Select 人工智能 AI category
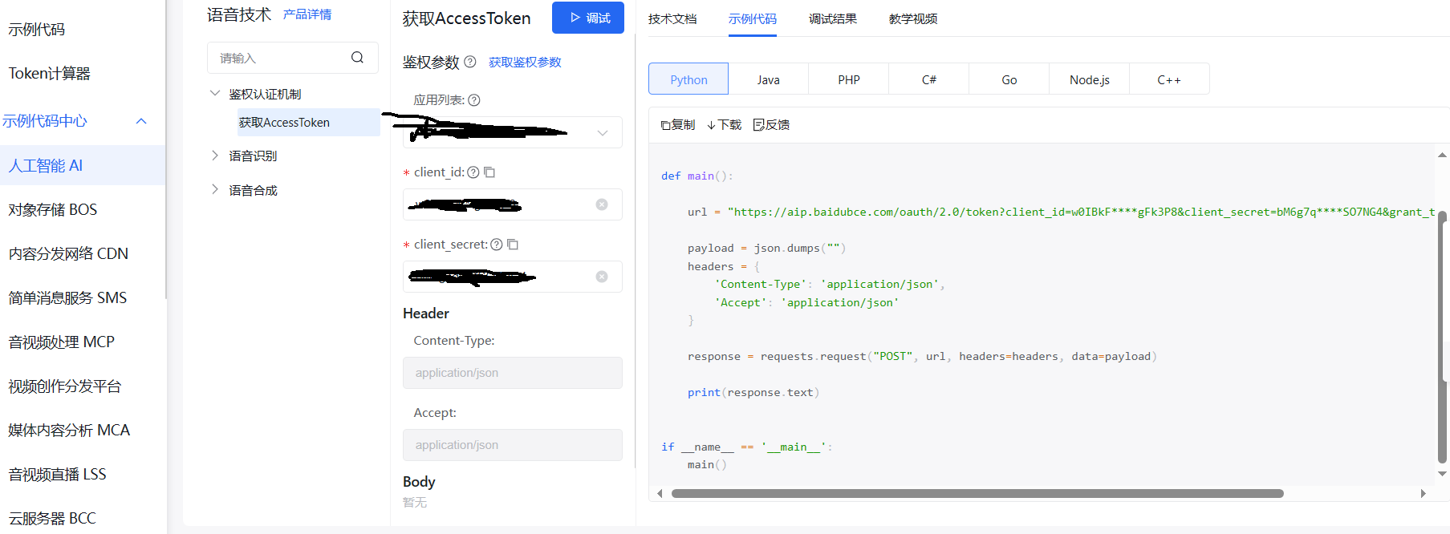Viewport: 1450px width, 534px height. click(83, 165)
